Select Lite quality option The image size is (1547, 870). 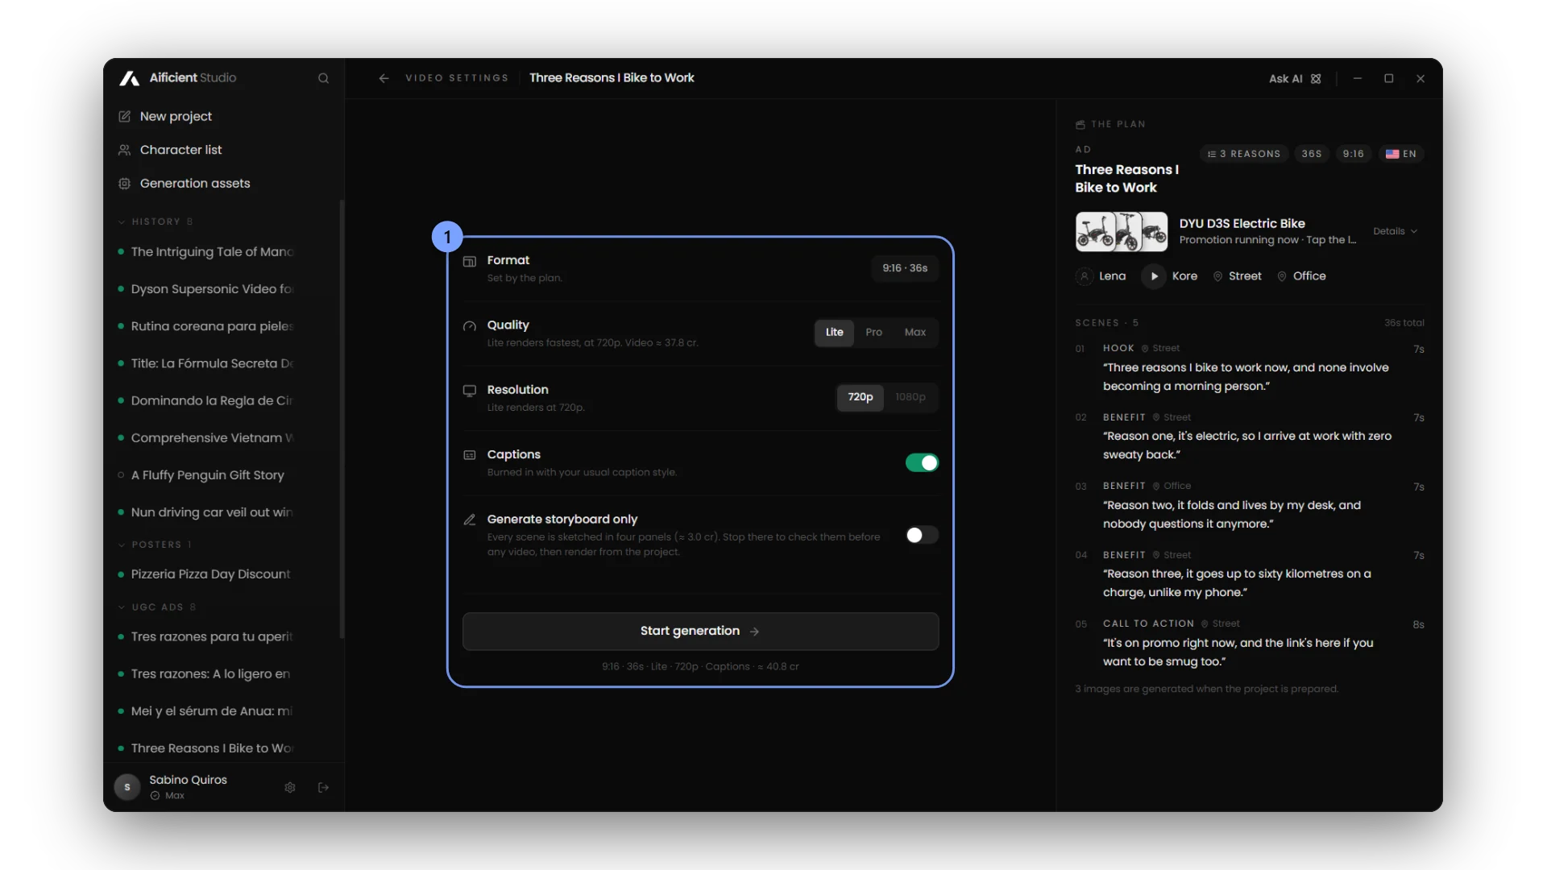click(x=835, y=332)
